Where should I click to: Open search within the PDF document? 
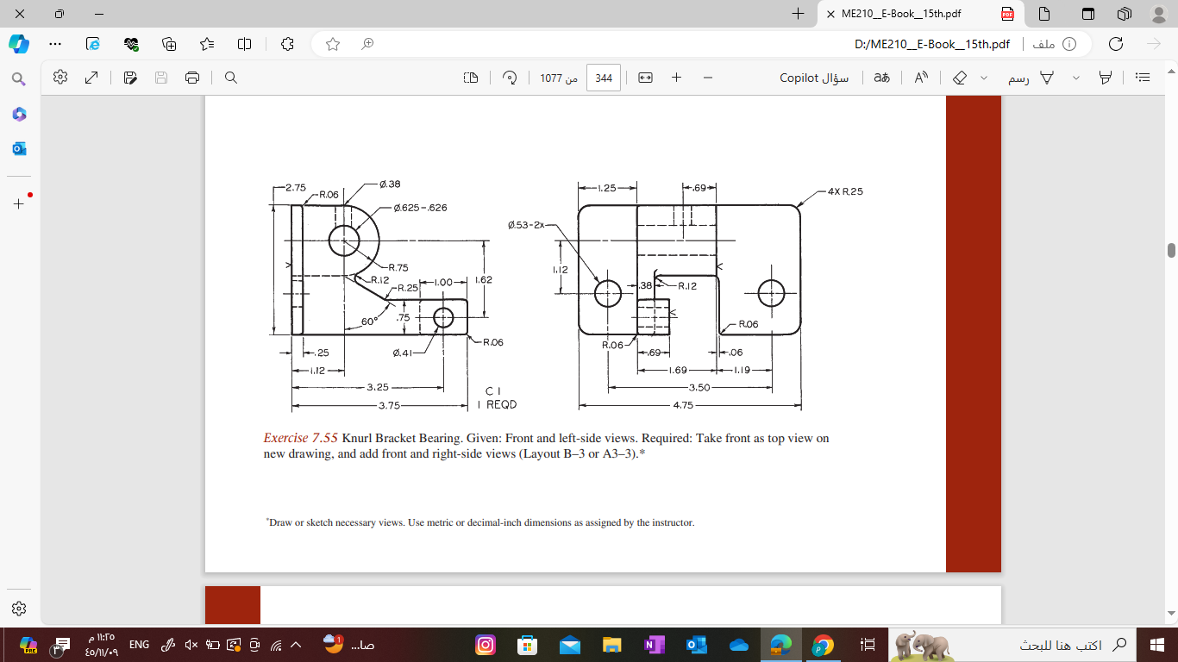coord(229,77)
